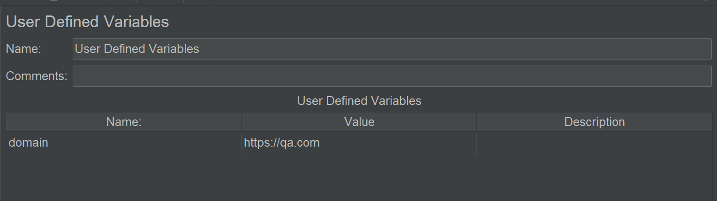Click the centered User Defined Variables table caption
Screen dimensions: 717x201
point(359,101)
